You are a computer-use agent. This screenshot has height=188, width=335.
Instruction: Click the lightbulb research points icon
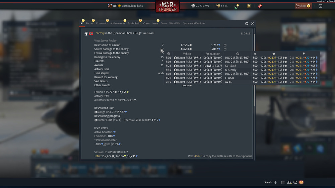[237, 6]
